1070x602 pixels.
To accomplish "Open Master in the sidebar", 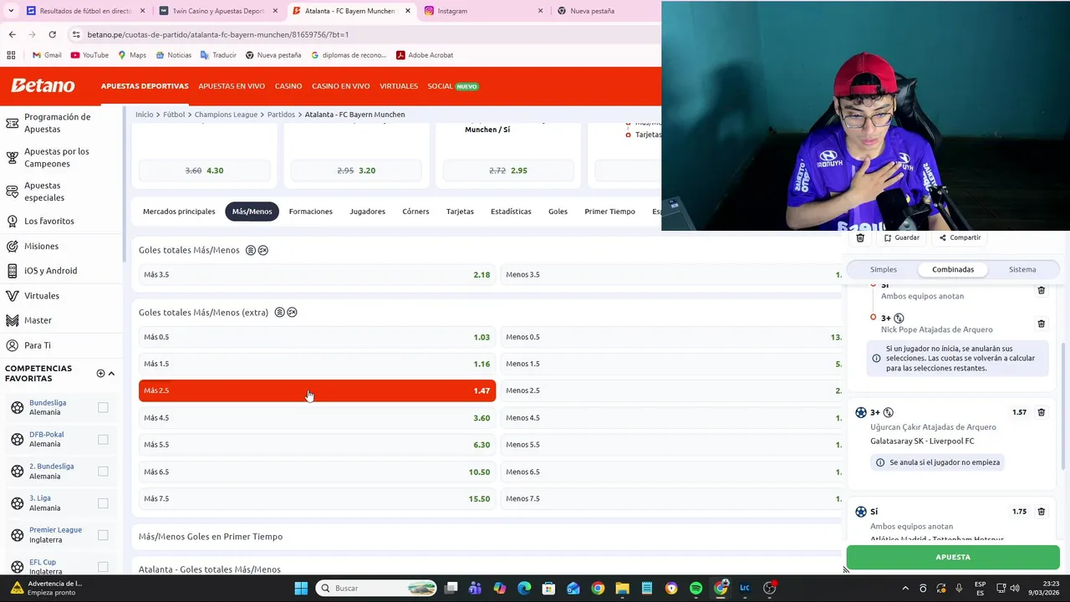I will [38, 320].
